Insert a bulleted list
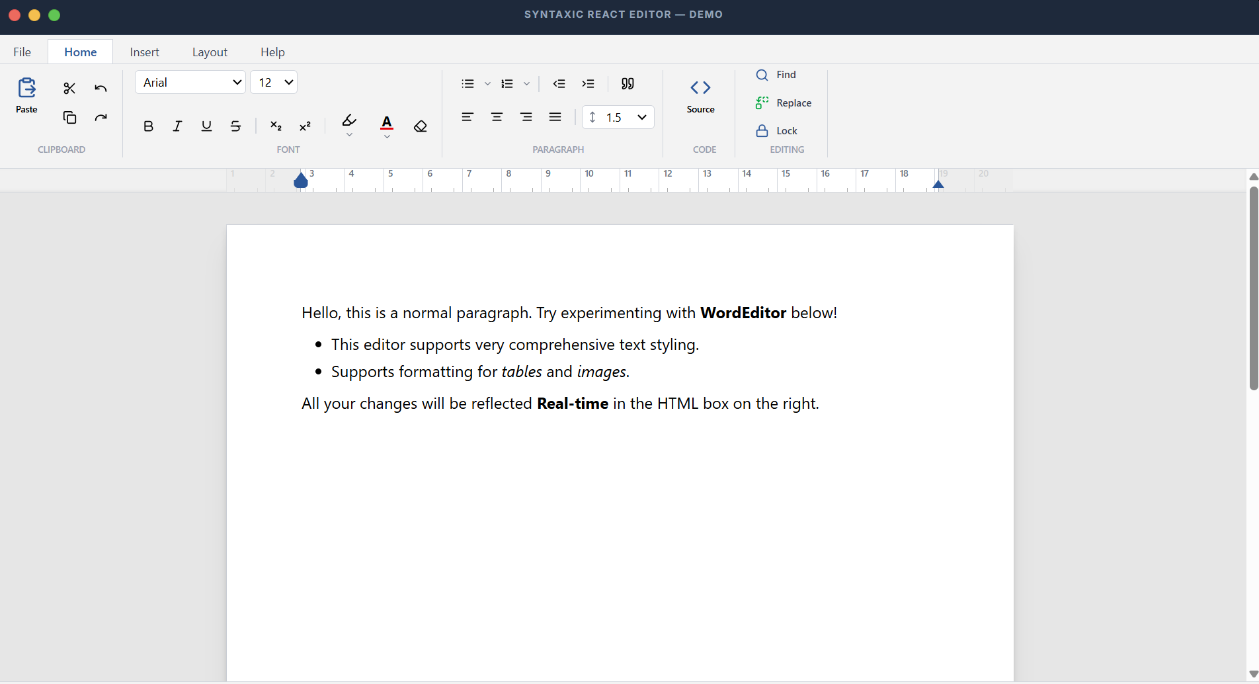Viewport: 1259px width, 684px height. click(x=467, y=83)
